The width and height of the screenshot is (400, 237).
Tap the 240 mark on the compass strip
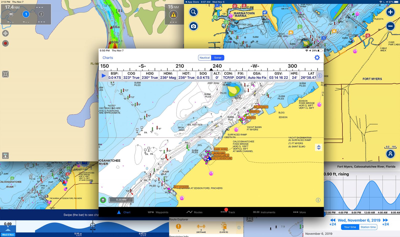click(217, 66)
